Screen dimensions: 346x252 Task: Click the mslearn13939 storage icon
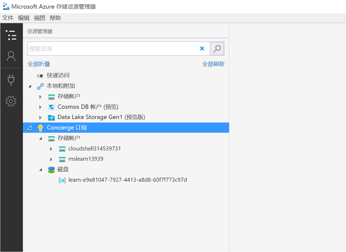[x=62, y=159]
